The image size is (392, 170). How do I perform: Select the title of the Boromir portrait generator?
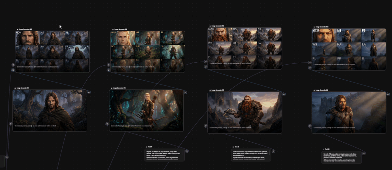point(322,90)
